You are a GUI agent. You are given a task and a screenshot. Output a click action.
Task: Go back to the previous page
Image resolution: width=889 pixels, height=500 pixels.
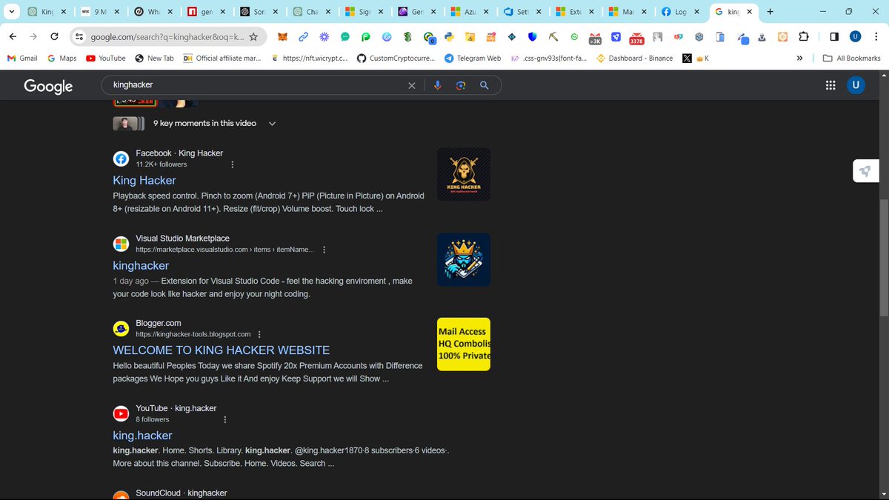tap(13, 37)
